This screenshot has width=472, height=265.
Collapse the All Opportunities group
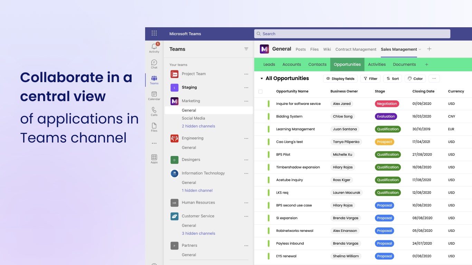[x=262, y=79]
